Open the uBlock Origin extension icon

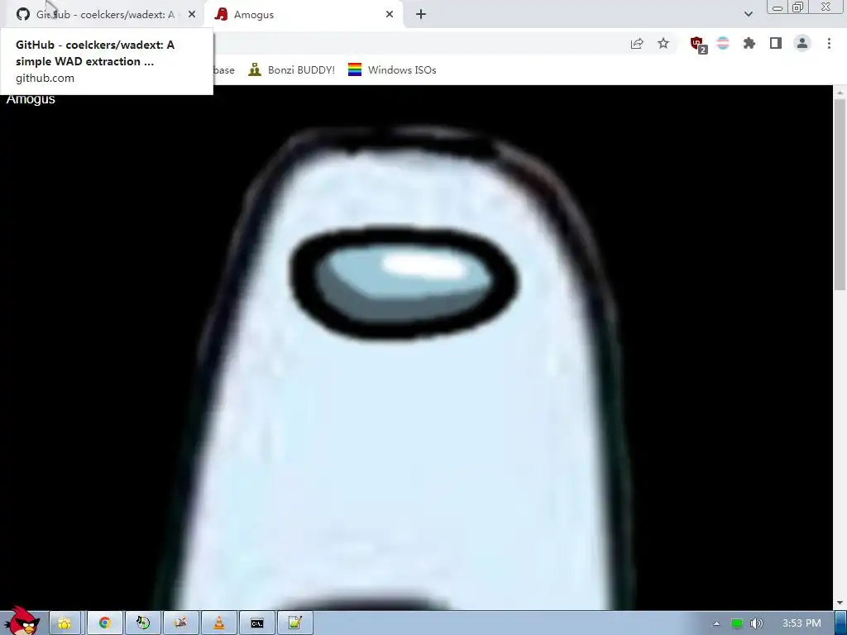click(x=698, y=45)
